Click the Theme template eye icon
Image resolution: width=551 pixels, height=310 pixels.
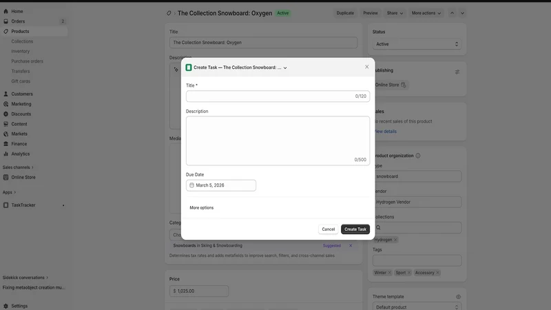click(458, 297)
